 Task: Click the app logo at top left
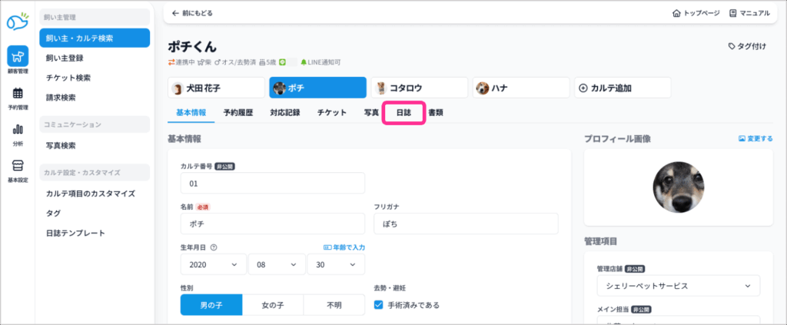point(18,15)
